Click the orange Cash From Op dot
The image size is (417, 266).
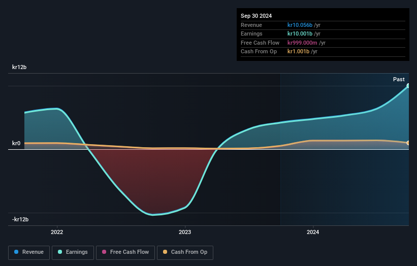165,252
